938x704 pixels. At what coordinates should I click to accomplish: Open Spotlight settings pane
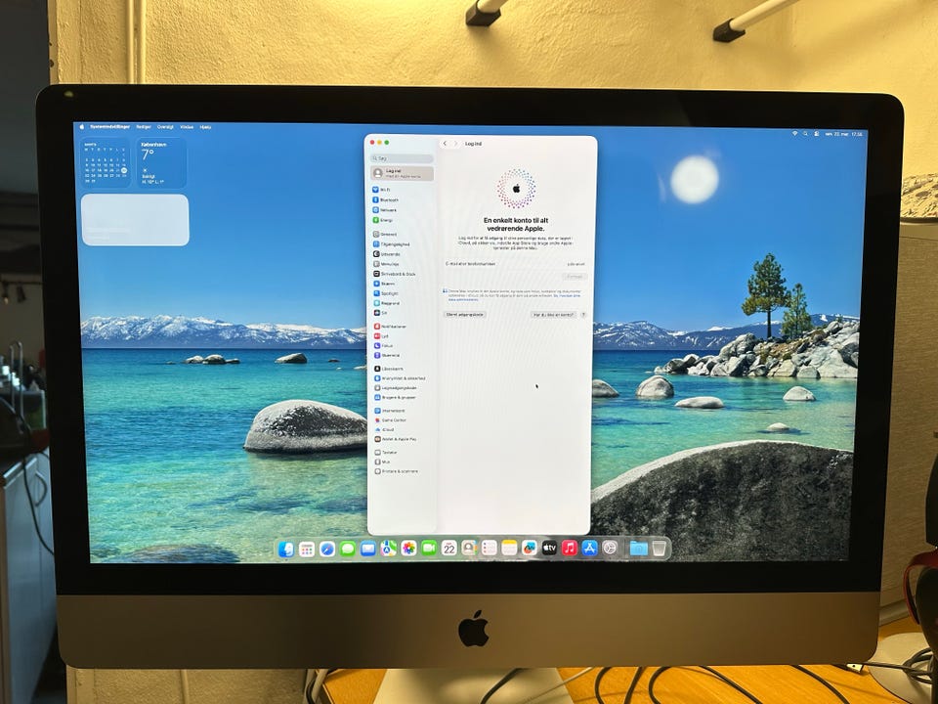pyautogui.click(x=402, y=293)
